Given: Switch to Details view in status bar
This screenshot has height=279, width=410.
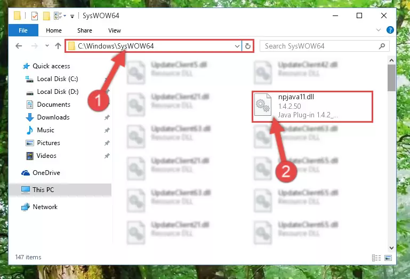Looking at the screenshot, I should [376, 258].
